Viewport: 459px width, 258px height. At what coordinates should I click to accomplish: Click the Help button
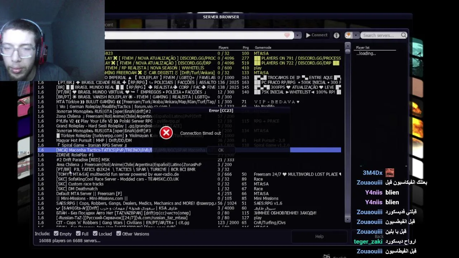(319, 236)
